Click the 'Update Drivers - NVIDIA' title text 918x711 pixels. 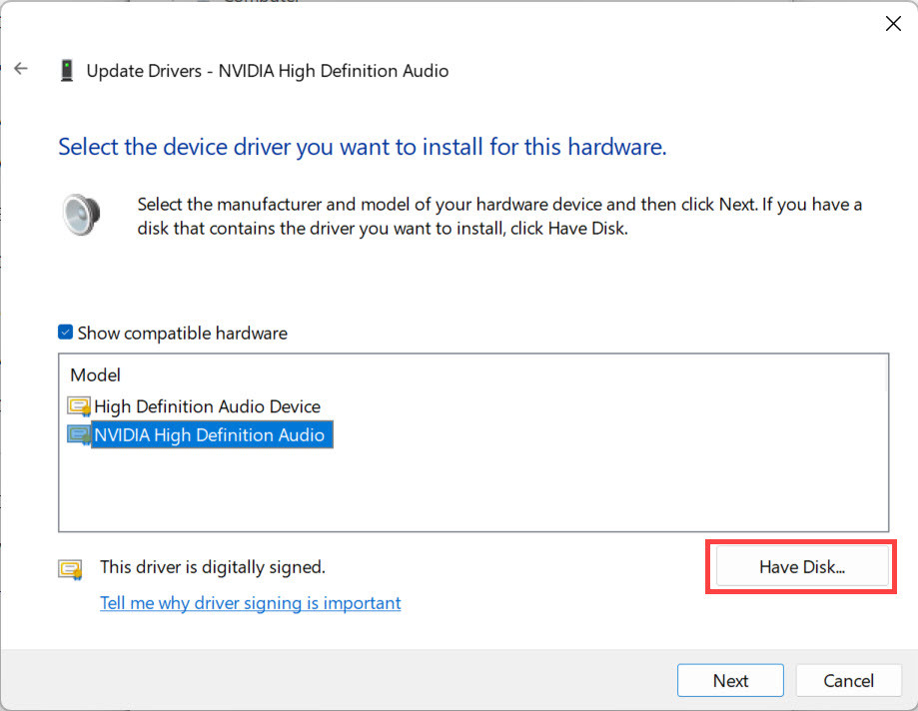(267, 71)
